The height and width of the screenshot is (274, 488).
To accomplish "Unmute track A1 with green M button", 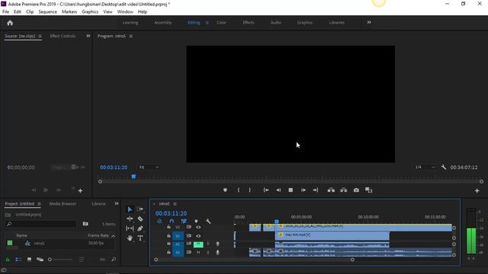I will (198, 244).
